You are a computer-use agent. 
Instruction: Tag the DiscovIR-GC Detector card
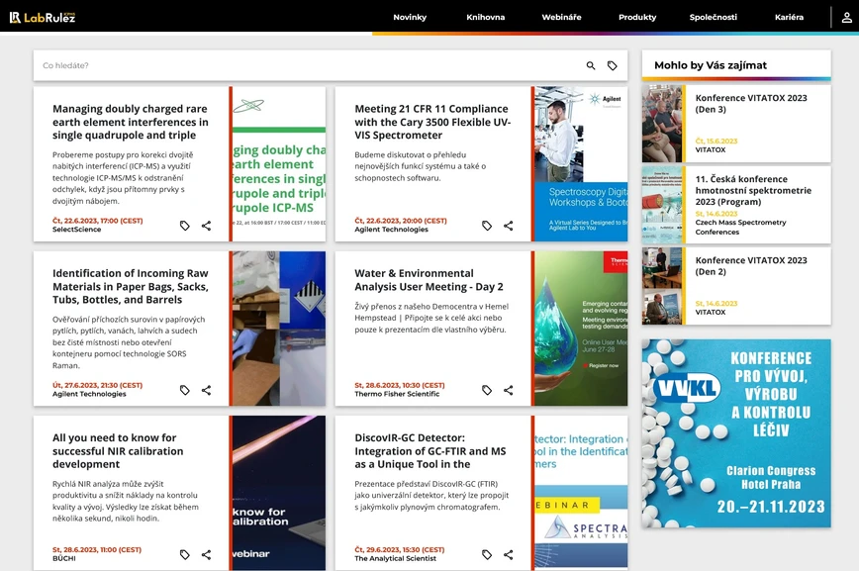click(487, 554)
